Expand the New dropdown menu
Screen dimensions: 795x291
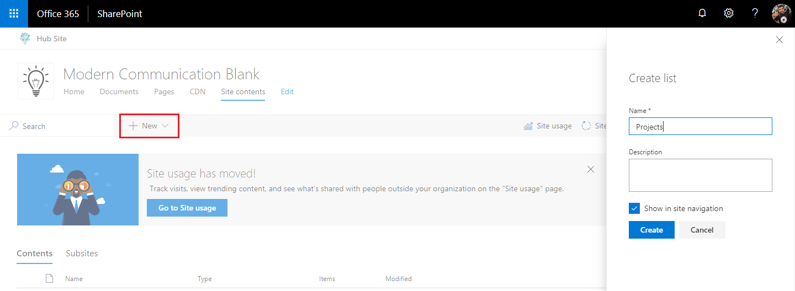click(x=149, y=126)
